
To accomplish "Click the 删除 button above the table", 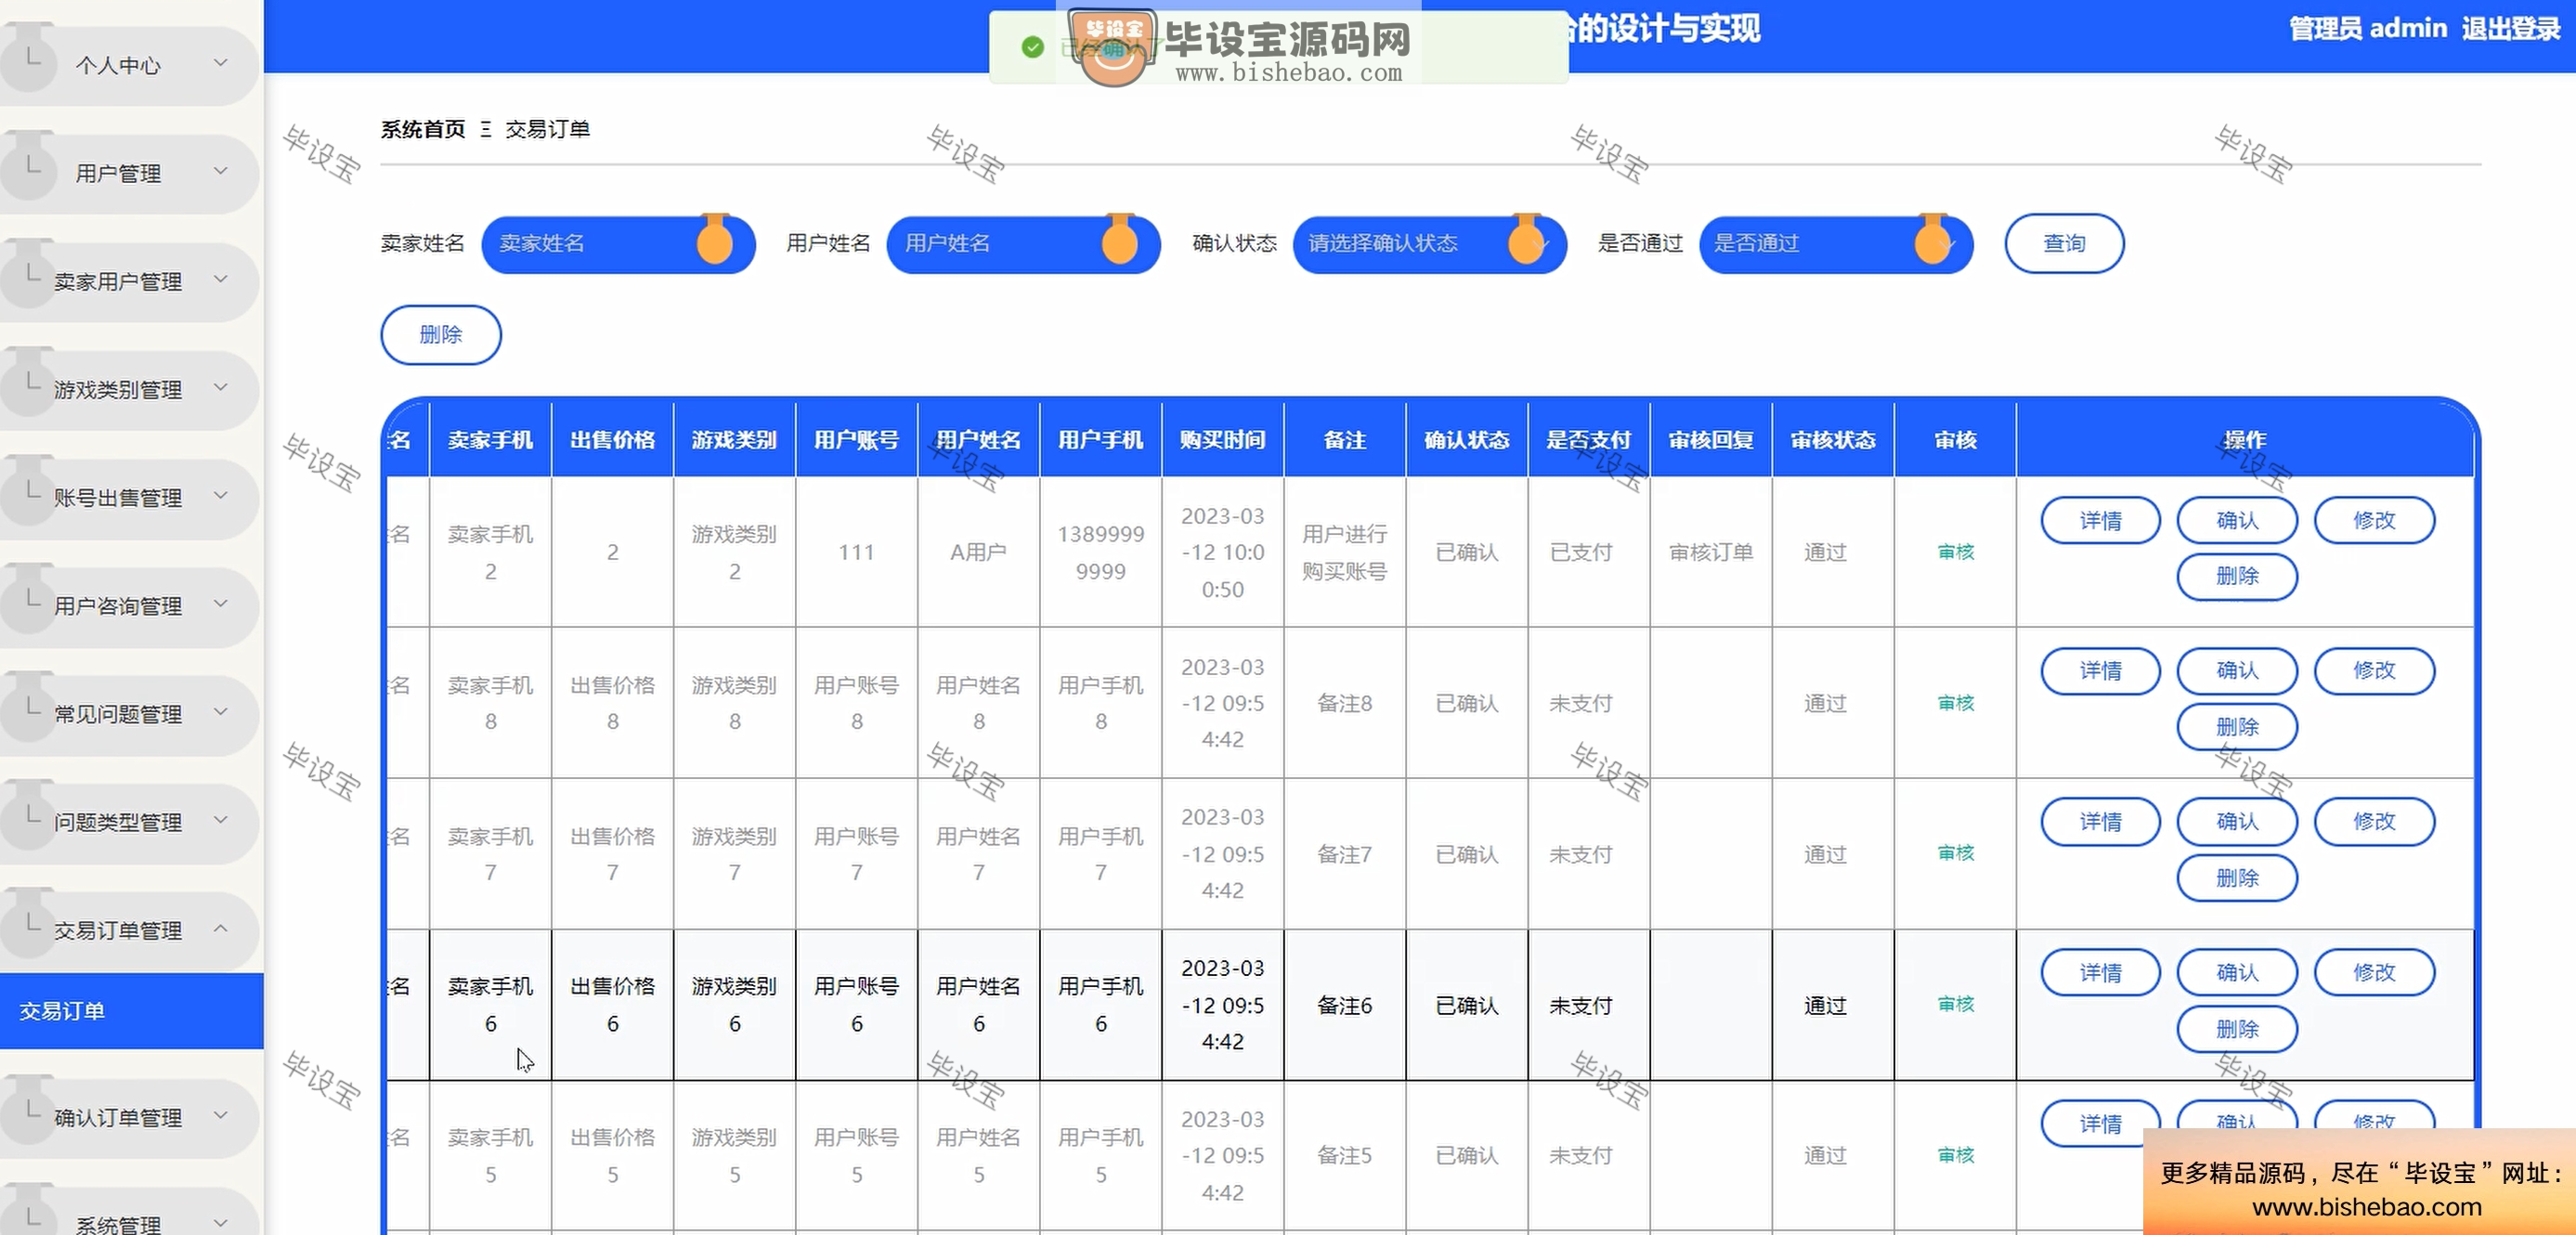I will pyautogui.click(x=440, y=334).
